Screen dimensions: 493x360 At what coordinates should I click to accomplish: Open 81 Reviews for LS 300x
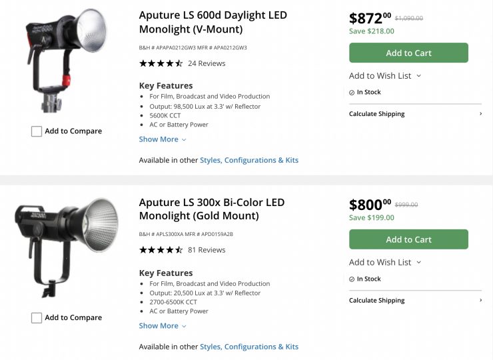point(207,250)
